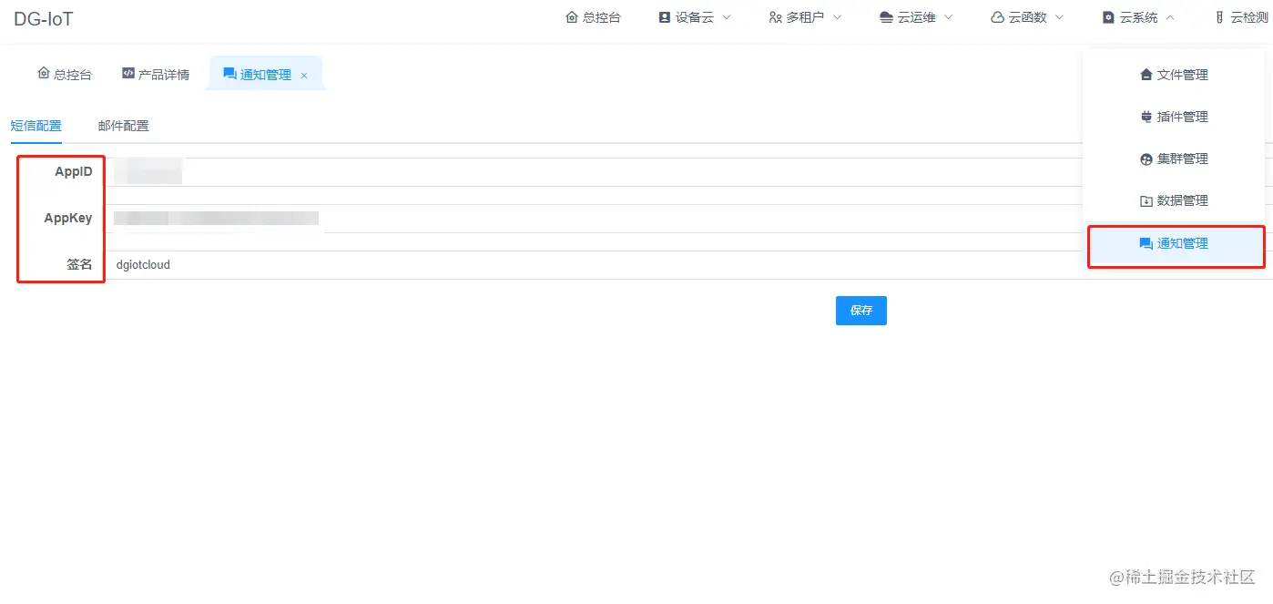Expand the 设备云 menu chevron
This screenshot has width=1273, height=604.
coord(727,17)
